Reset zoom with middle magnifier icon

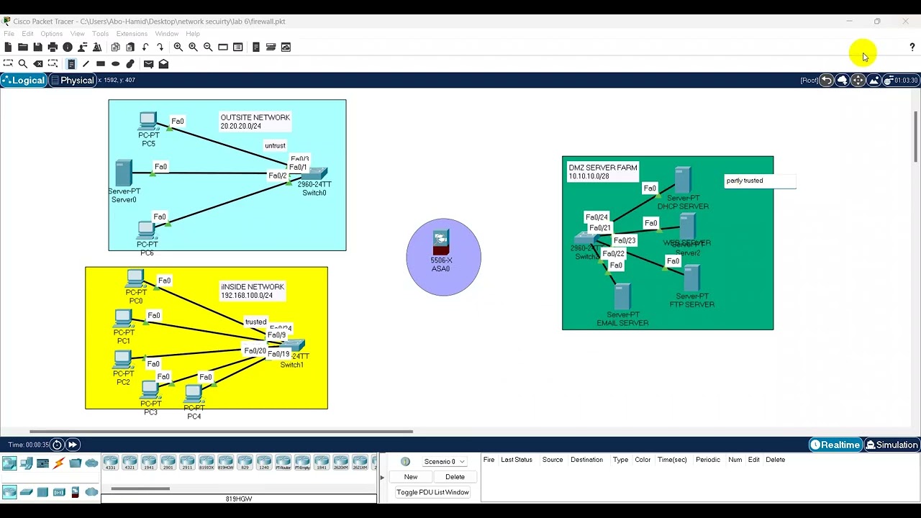(x=193, y=47)
